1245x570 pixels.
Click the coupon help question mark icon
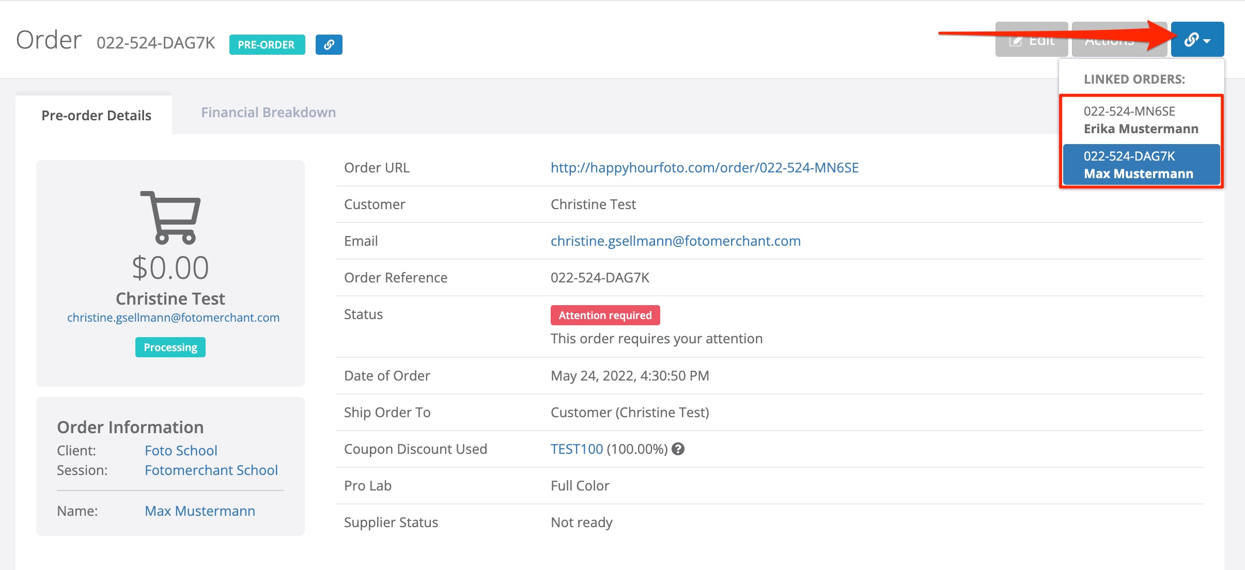(678, 449)
